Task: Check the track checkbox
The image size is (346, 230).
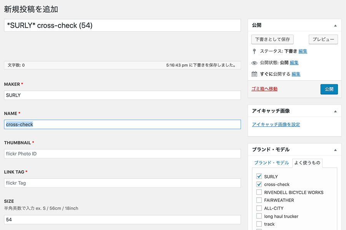Action: click(259, 224)
